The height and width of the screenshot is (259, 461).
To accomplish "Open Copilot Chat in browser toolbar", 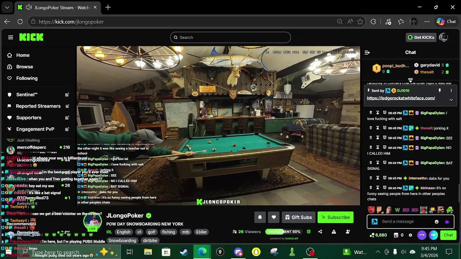I will pyautogui.click(x=447, y=22).
